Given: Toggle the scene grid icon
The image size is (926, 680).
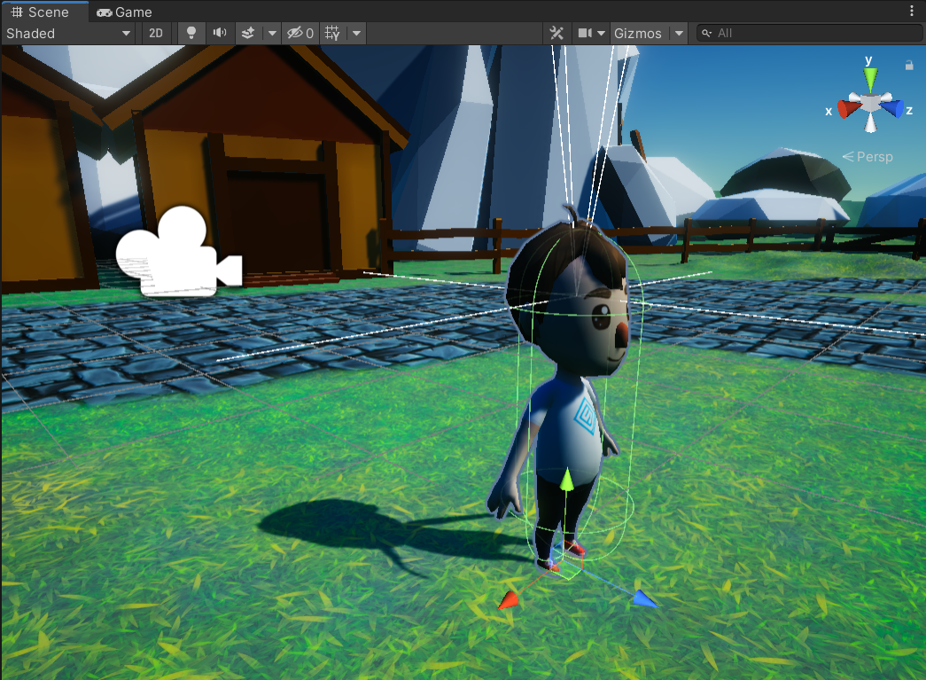Looking at the screenshot, I should pyautogui.click(x=332, y=33).
